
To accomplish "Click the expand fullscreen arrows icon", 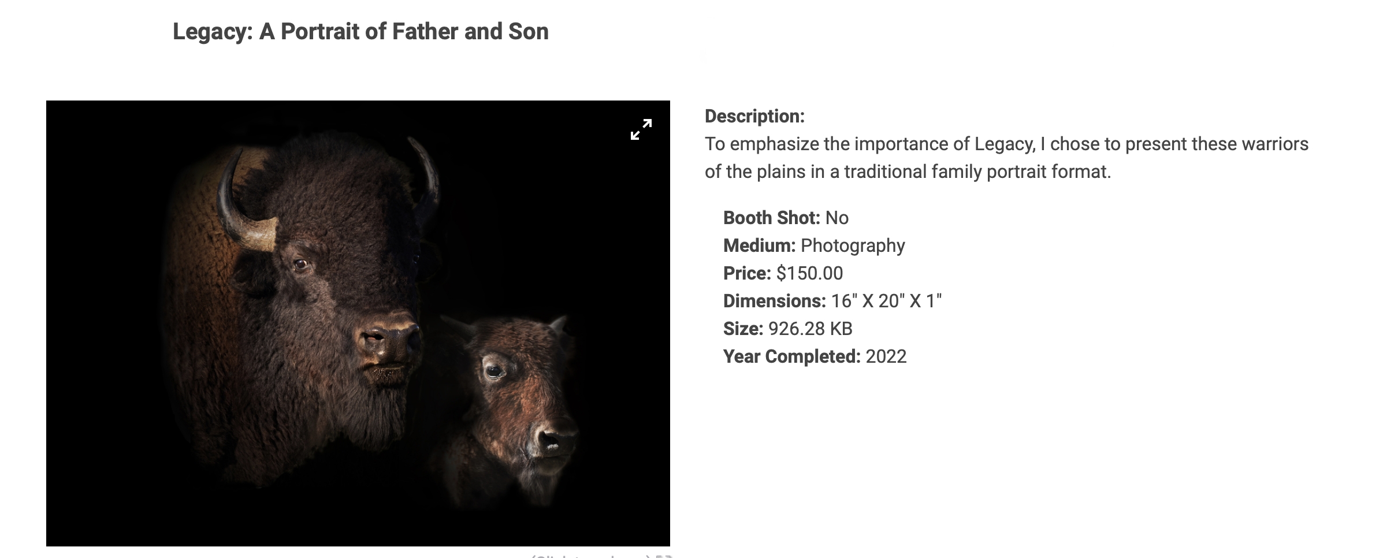I will pyautogui.click(x=641, y=129).
